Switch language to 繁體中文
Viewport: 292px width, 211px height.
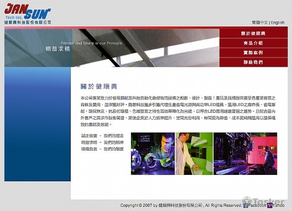tap(260, 22)
